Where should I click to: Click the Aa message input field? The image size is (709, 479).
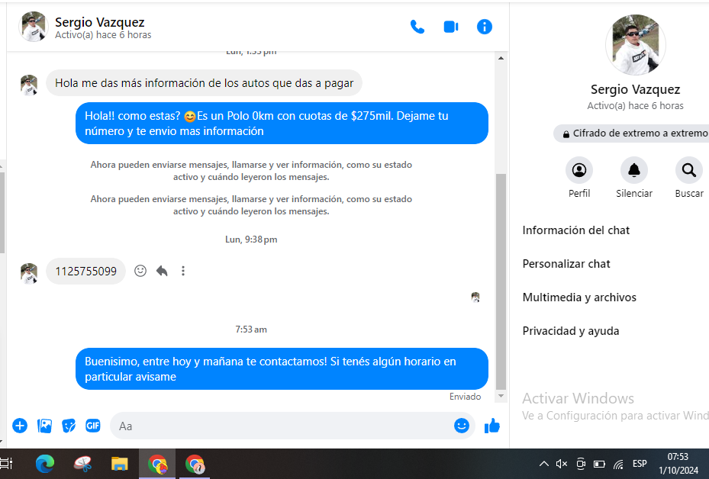click(282, 426)
